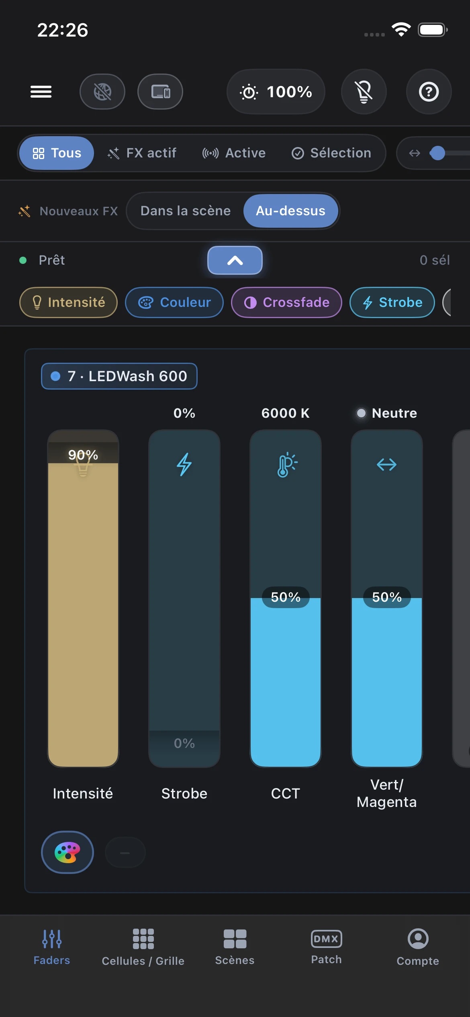Open the devices screen icon

(160, 92)
